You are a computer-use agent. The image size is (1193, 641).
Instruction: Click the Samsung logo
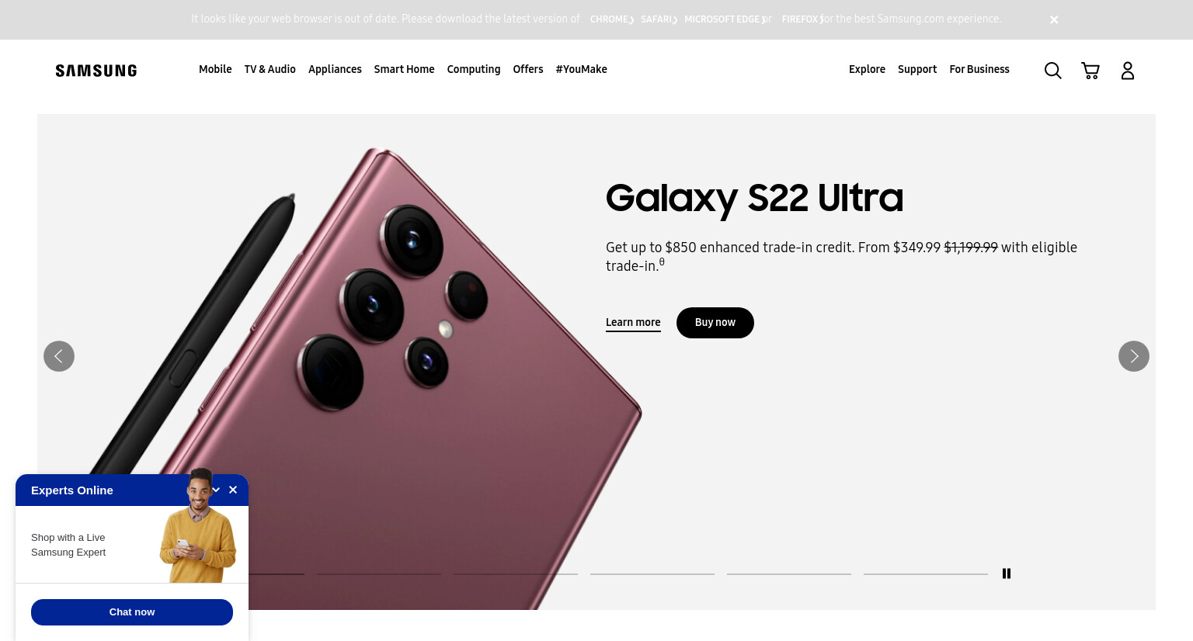pyautogui.click(x=96, y=71)
